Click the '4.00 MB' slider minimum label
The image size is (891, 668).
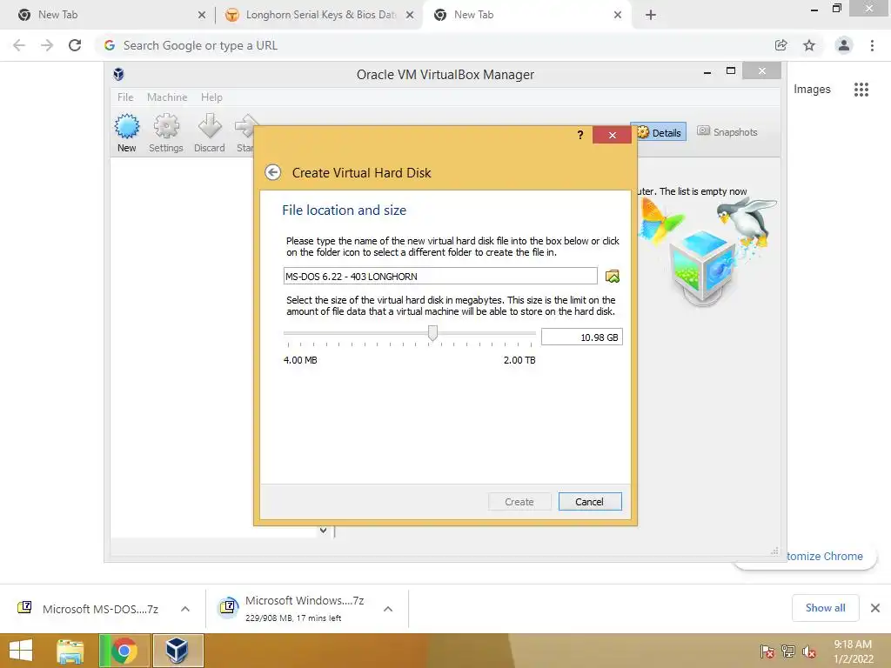(x=300, y=360)
